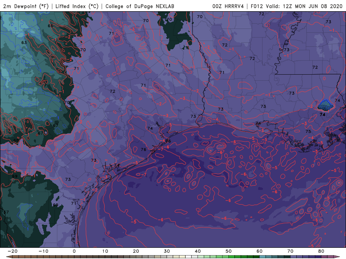The height and width of the screenshot is (259, 346).
Task: Click the "75" dewpoint value on the map
Action: pyautogui.click(x=308, y=132)
